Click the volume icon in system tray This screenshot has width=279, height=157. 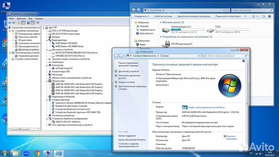(260, 154)
